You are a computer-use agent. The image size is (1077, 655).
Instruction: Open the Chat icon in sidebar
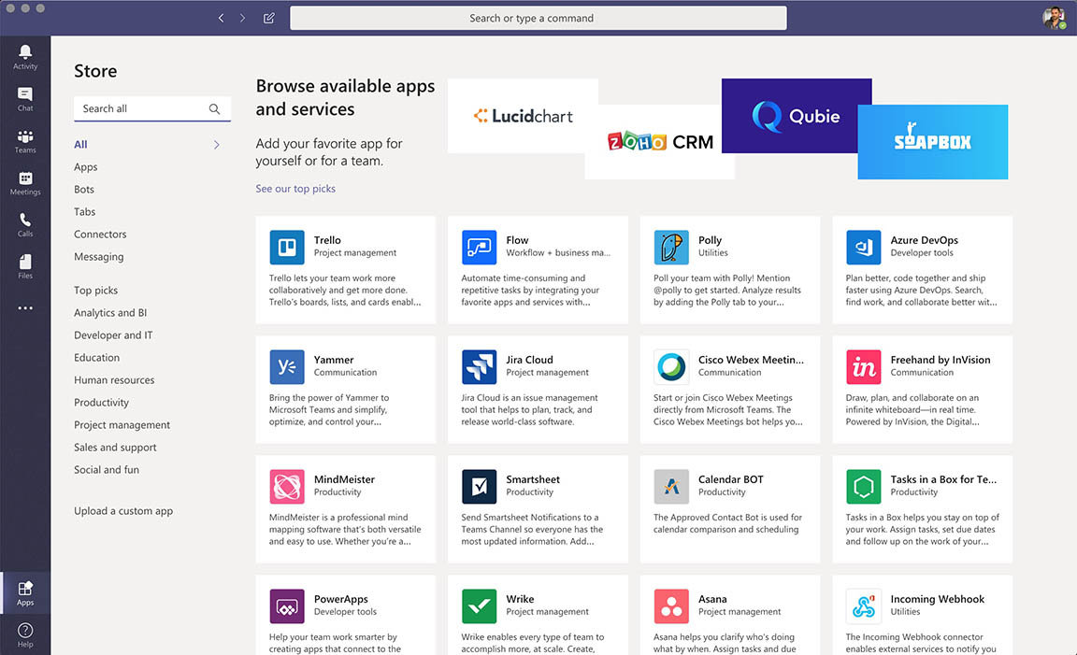click(x=25, y=94)
